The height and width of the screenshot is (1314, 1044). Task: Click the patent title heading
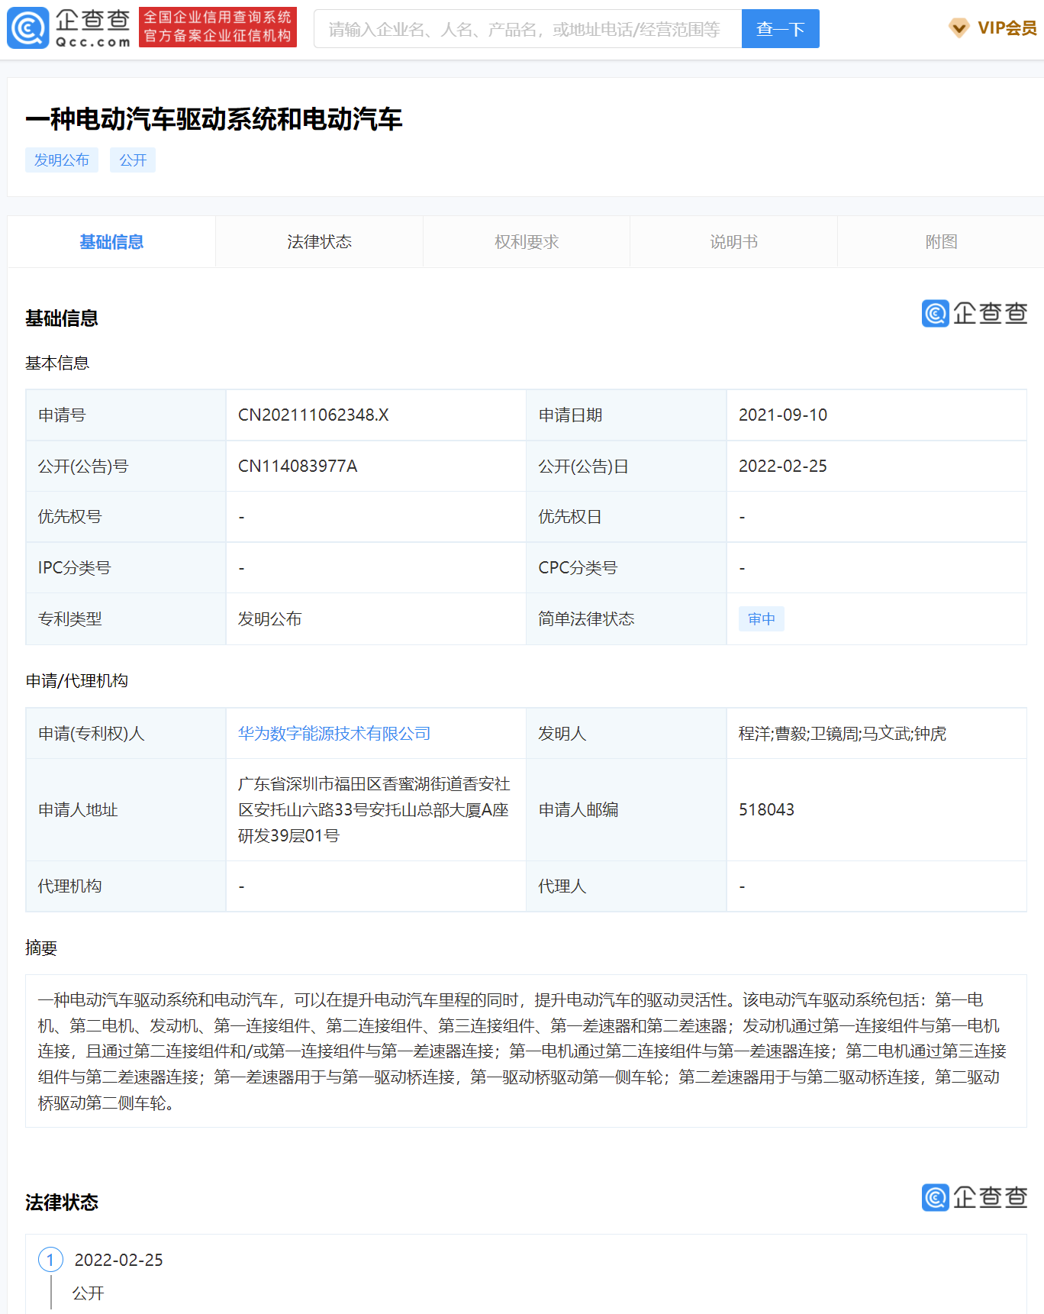pos(214,119)
